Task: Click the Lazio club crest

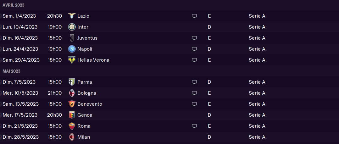Action: pos(72,16)
